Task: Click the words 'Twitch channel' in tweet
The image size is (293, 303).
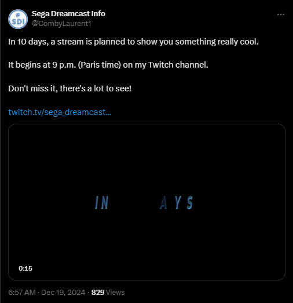Action: pos(178,65)
